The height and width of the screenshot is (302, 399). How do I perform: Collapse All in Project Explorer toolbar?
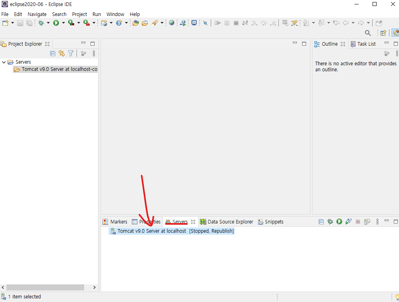click(x=52, y=53)
